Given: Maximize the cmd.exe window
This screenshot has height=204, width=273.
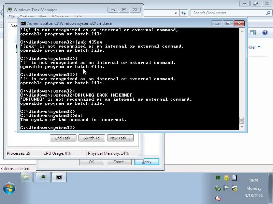Looking at the screenshot, I should (228, 23).
